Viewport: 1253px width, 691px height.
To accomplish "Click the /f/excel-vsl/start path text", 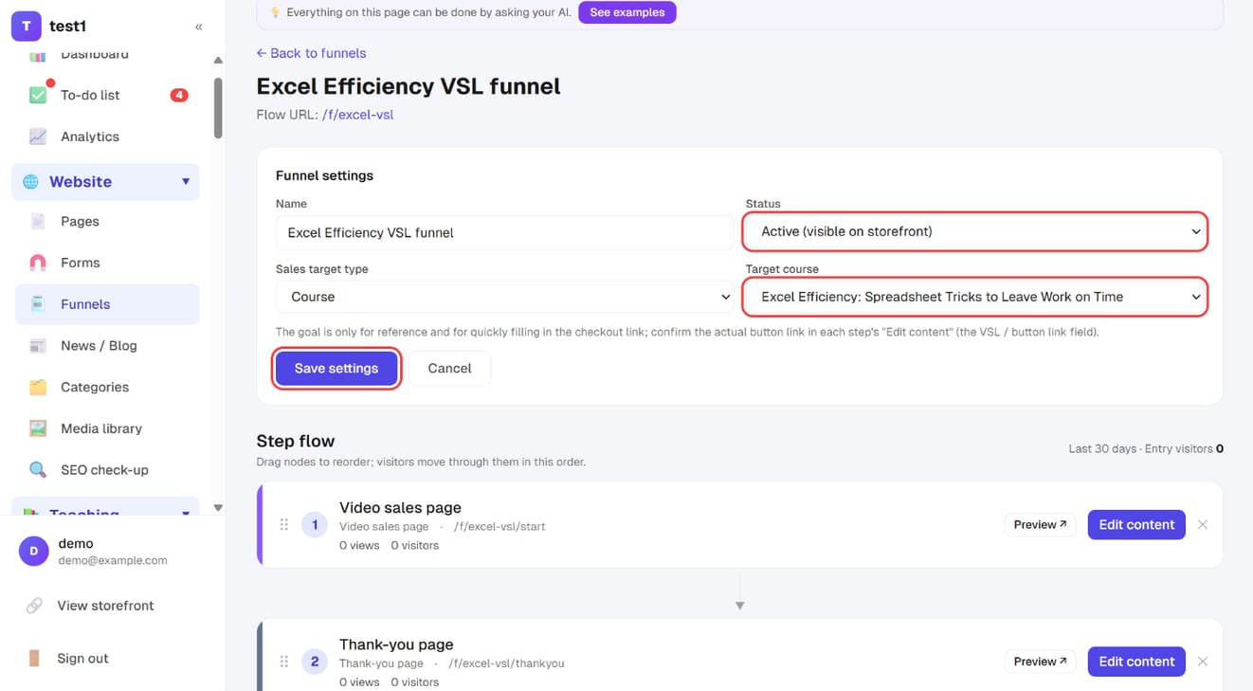I will click(x=500, y=526).
